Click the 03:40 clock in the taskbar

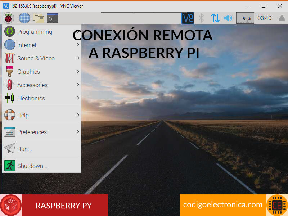coord(264,18)
